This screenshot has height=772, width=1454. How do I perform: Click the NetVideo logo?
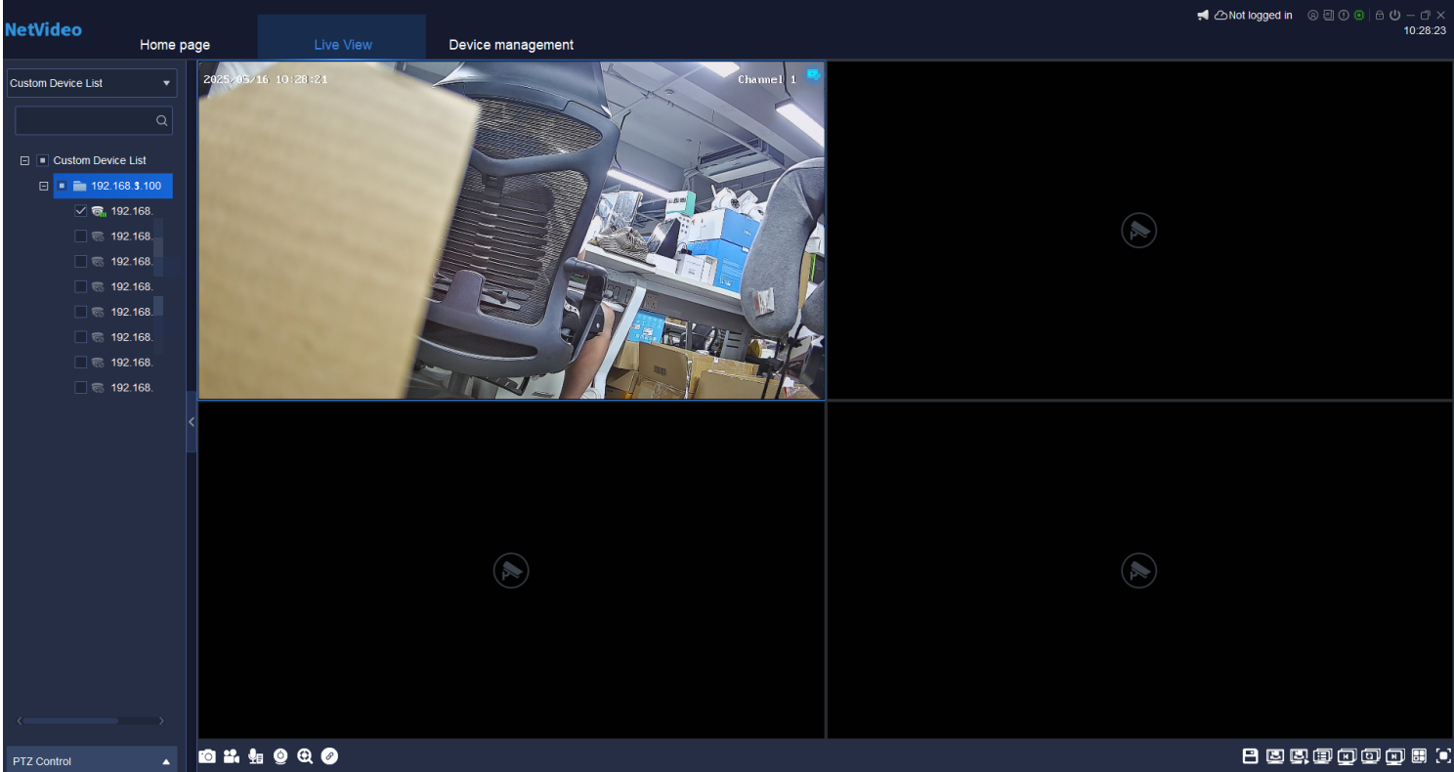43,29
